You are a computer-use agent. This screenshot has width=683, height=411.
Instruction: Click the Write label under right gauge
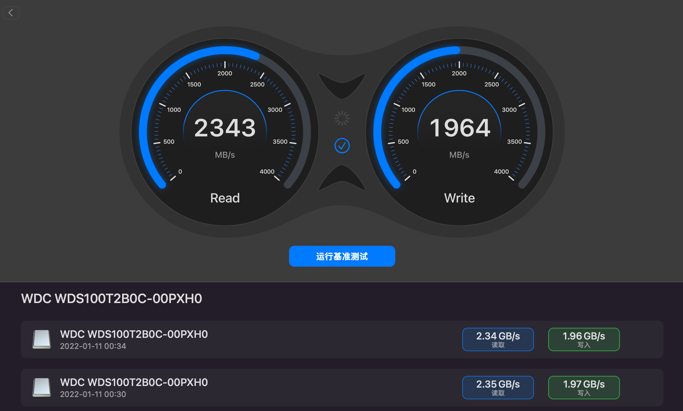point(459,198)
